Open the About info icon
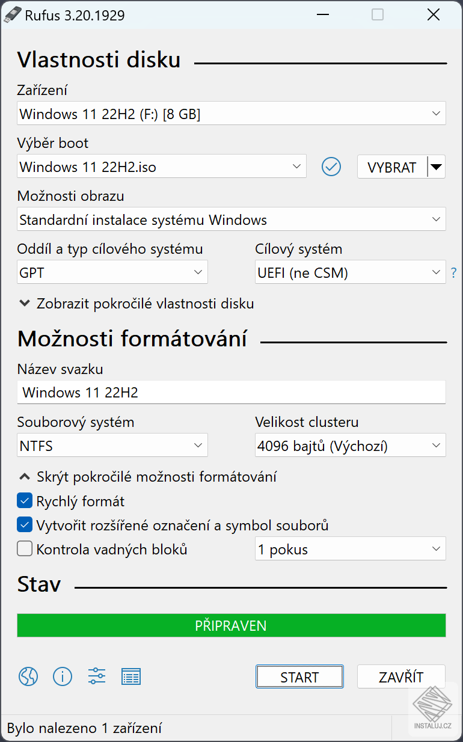The image size is (463, 742). click(62, 676)
